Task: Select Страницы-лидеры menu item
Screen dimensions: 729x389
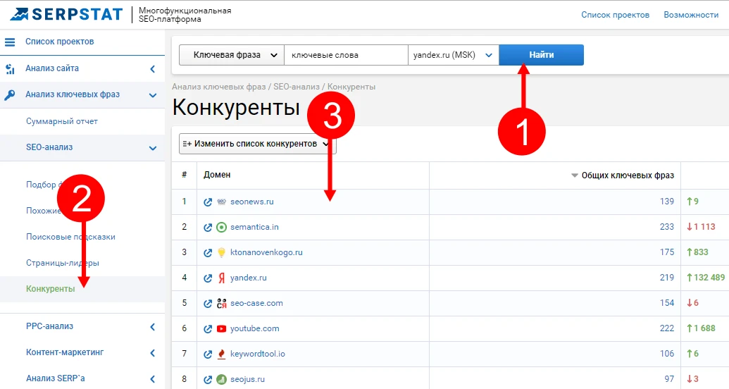Action: (63, 263)
